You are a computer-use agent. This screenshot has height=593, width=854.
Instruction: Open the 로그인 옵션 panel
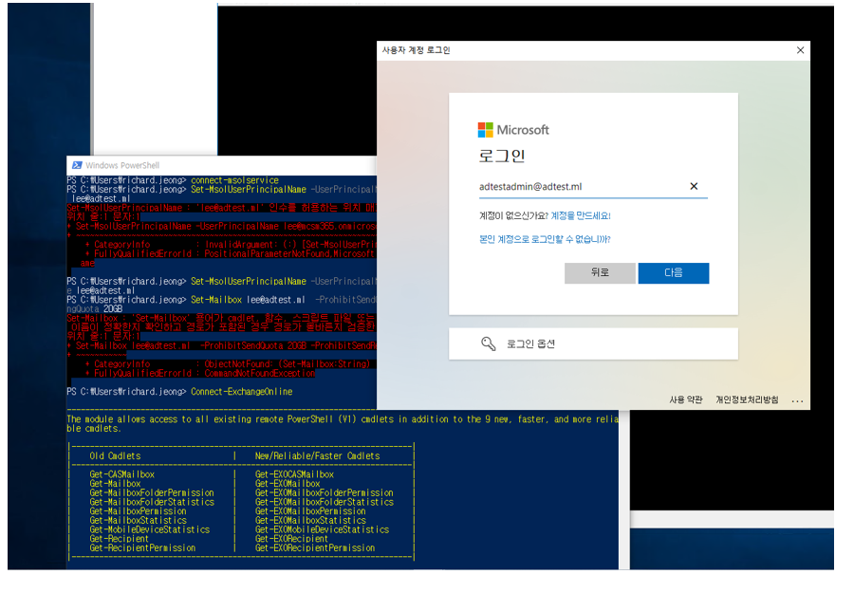pyautogui.click(x=593, y=343)
